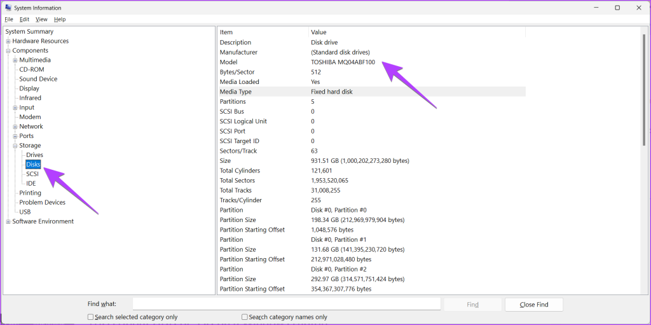Image resolution: width=651 pixels, height=325 pixels.
Task: Select the Manufacturer row
Action: [x=371, y=52]
